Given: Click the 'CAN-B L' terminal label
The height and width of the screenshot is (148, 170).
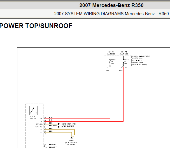Looking at the screenshot, I should [x=39, y=124].
